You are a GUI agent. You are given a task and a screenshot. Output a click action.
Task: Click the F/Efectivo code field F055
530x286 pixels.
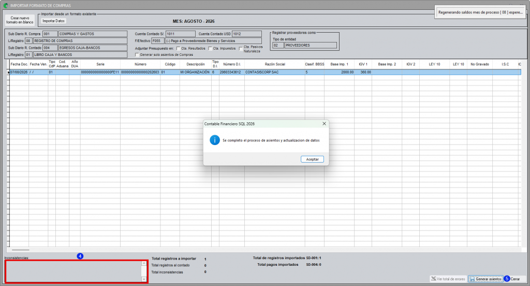tap(157, 40)
